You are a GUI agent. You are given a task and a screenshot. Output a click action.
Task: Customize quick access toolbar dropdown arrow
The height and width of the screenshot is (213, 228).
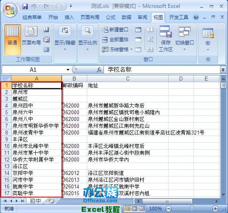point(71,6)
